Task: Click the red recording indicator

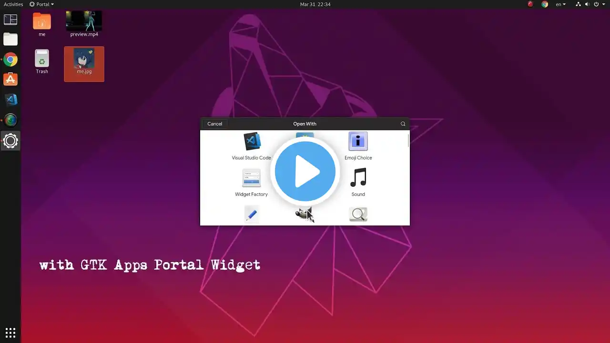Action: [x=530, y=4]
